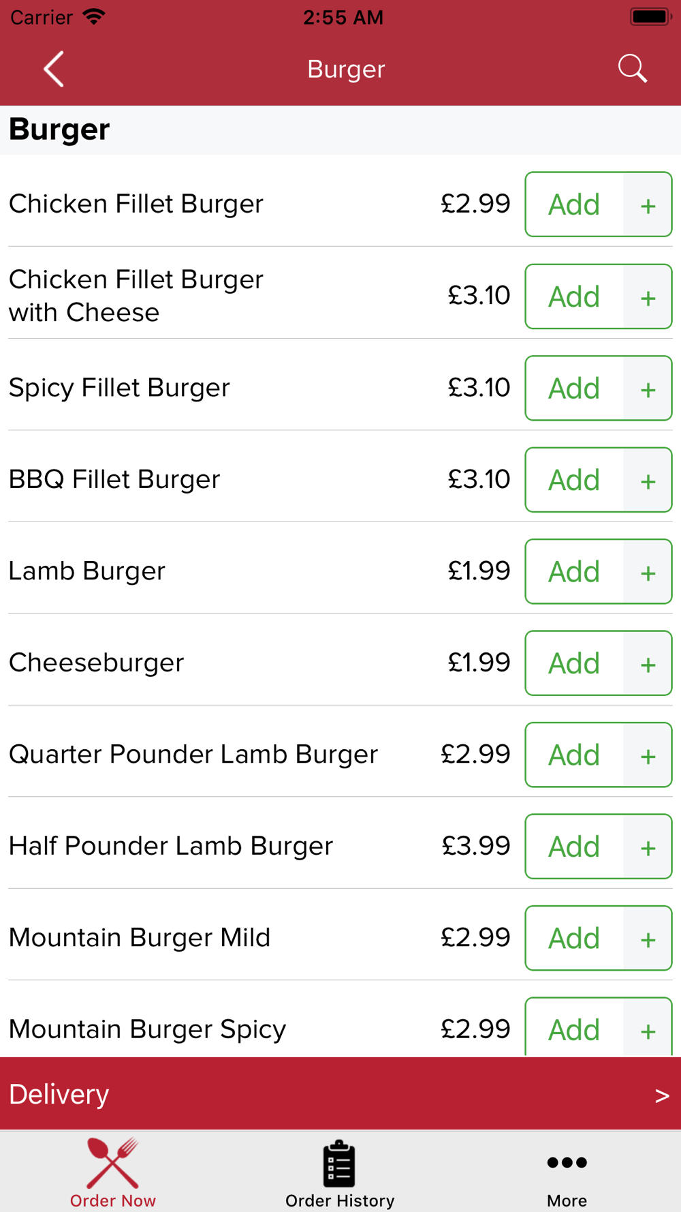Screen dimensions: 681x1212
Task: Add BBQ Fillet Burger to order
Action: tap(574, 480)
